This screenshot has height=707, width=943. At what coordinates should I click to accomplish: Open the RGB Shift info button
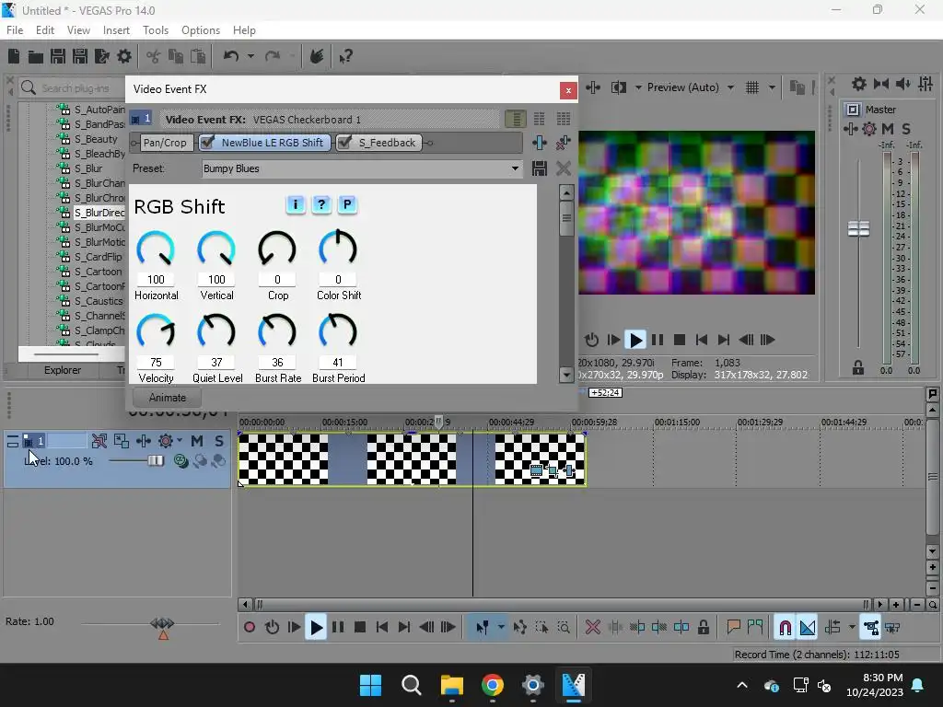point(296,204)
